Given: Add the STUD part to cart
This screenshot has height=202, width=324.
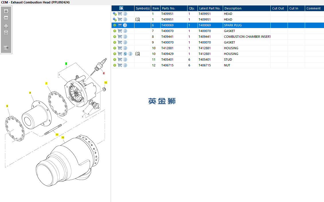Looking at the screenshot, I should (120, 60).
